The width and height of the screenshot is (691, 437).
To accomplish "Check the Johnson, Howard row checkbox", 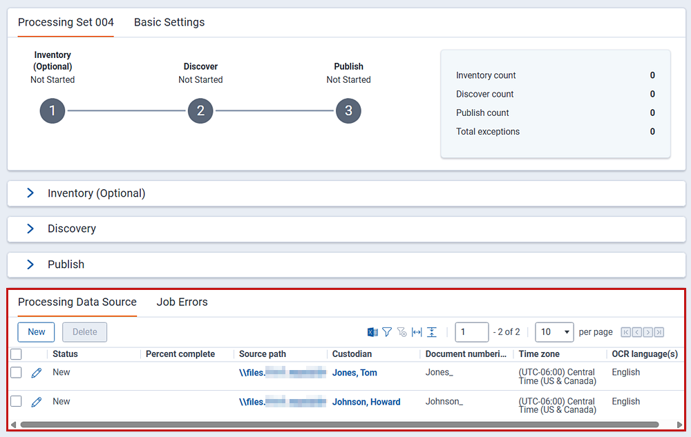I will [x=18, y=401].
